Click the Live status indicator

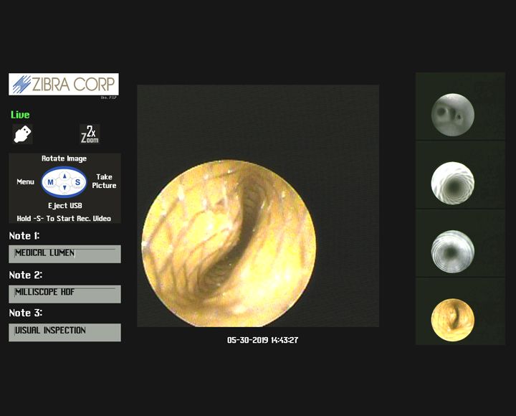[x=20, y=115]
